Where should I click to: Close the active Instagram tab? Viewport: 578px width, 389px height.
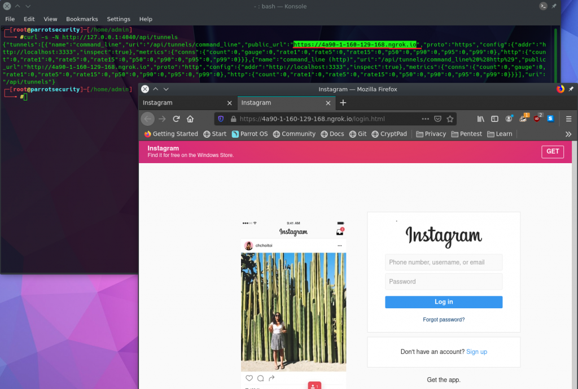pyautogui.click(x=328, y=103)
